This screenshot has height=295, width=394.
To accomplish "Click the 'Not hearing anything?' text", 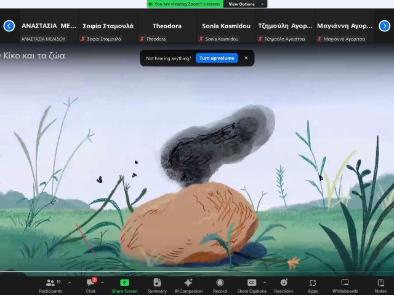I will (x=168, y=58).
